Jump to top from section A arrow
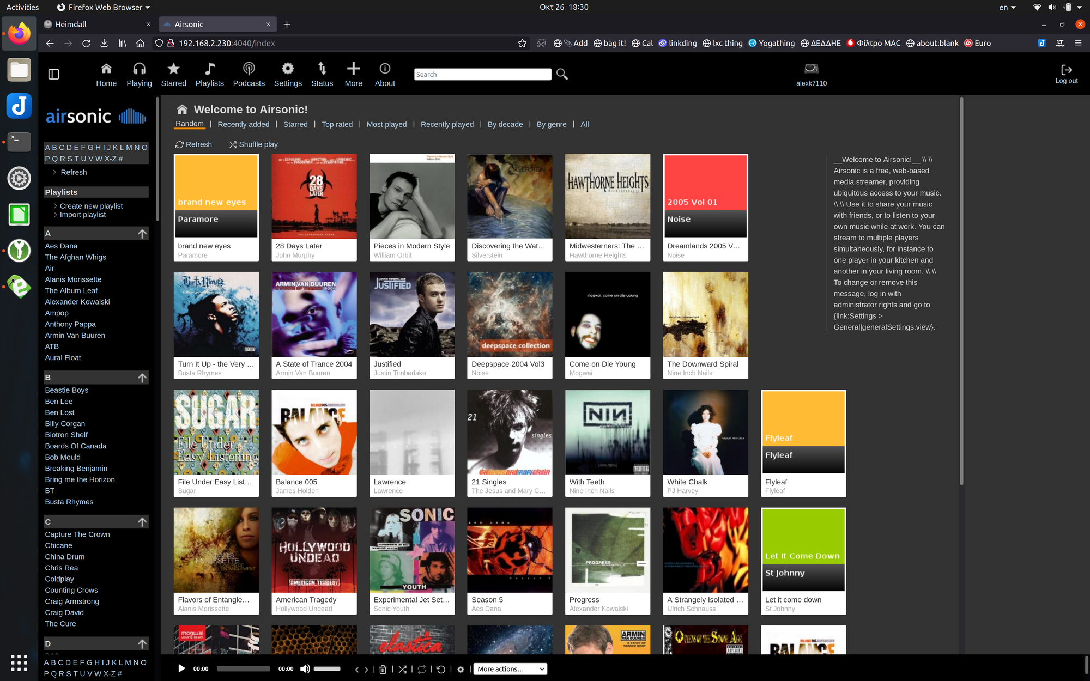 pyautogui.click(x=142, y=234)
